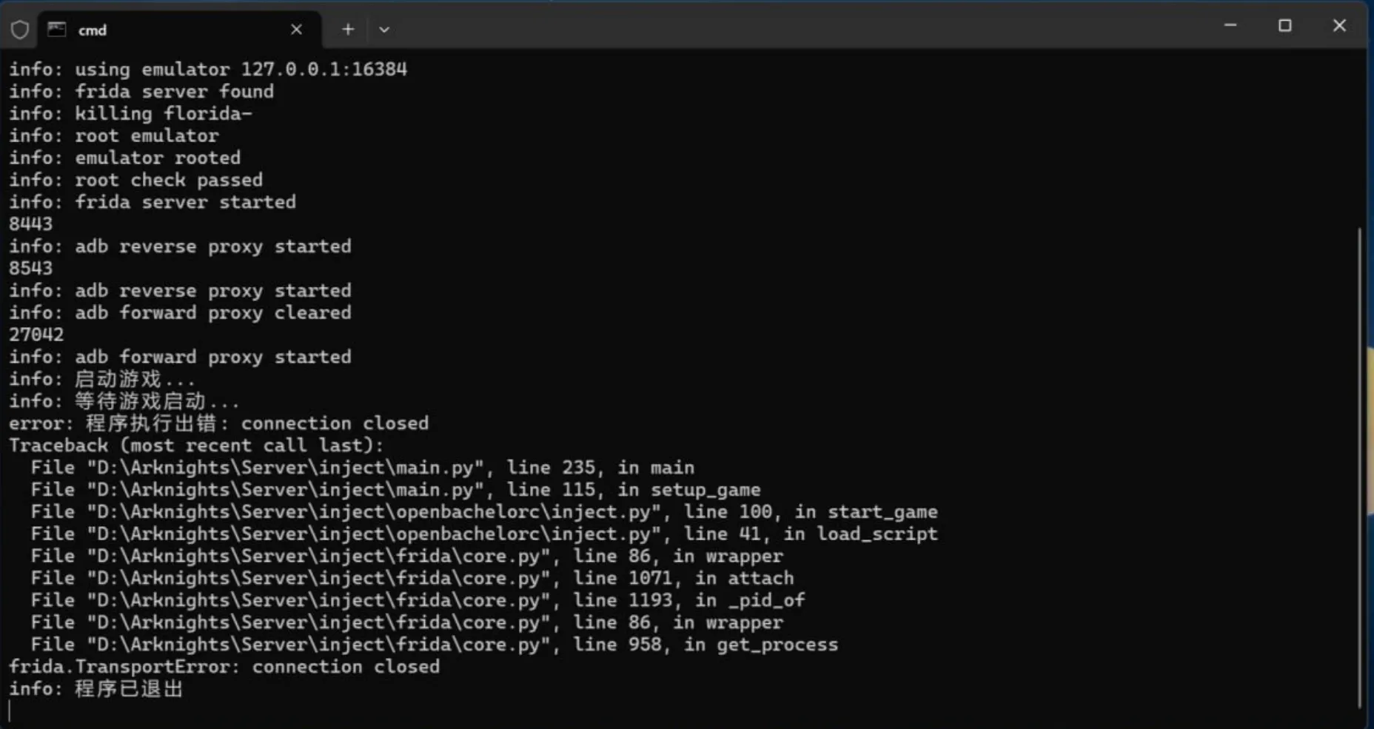Minimize the terminal window
This screenshot has height=729, width=1374.
click(1230, 26)
